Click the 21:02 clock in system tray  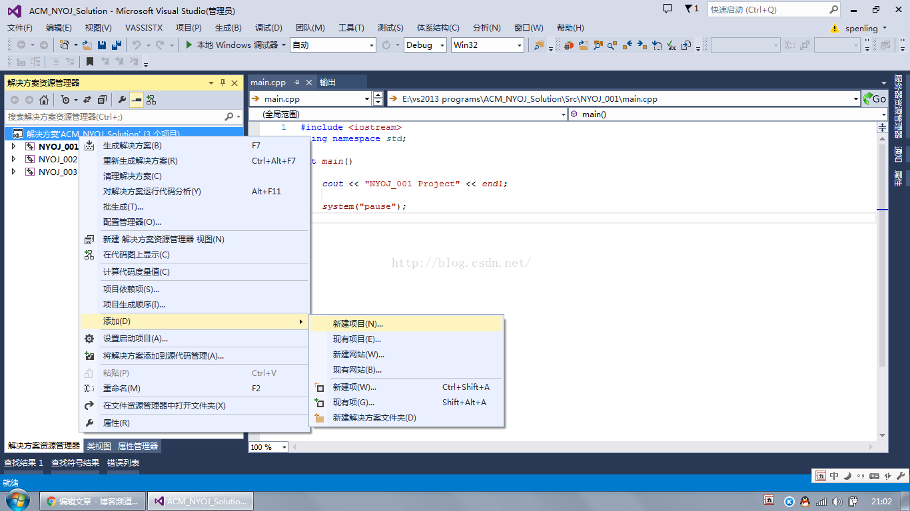pos(881,501)
